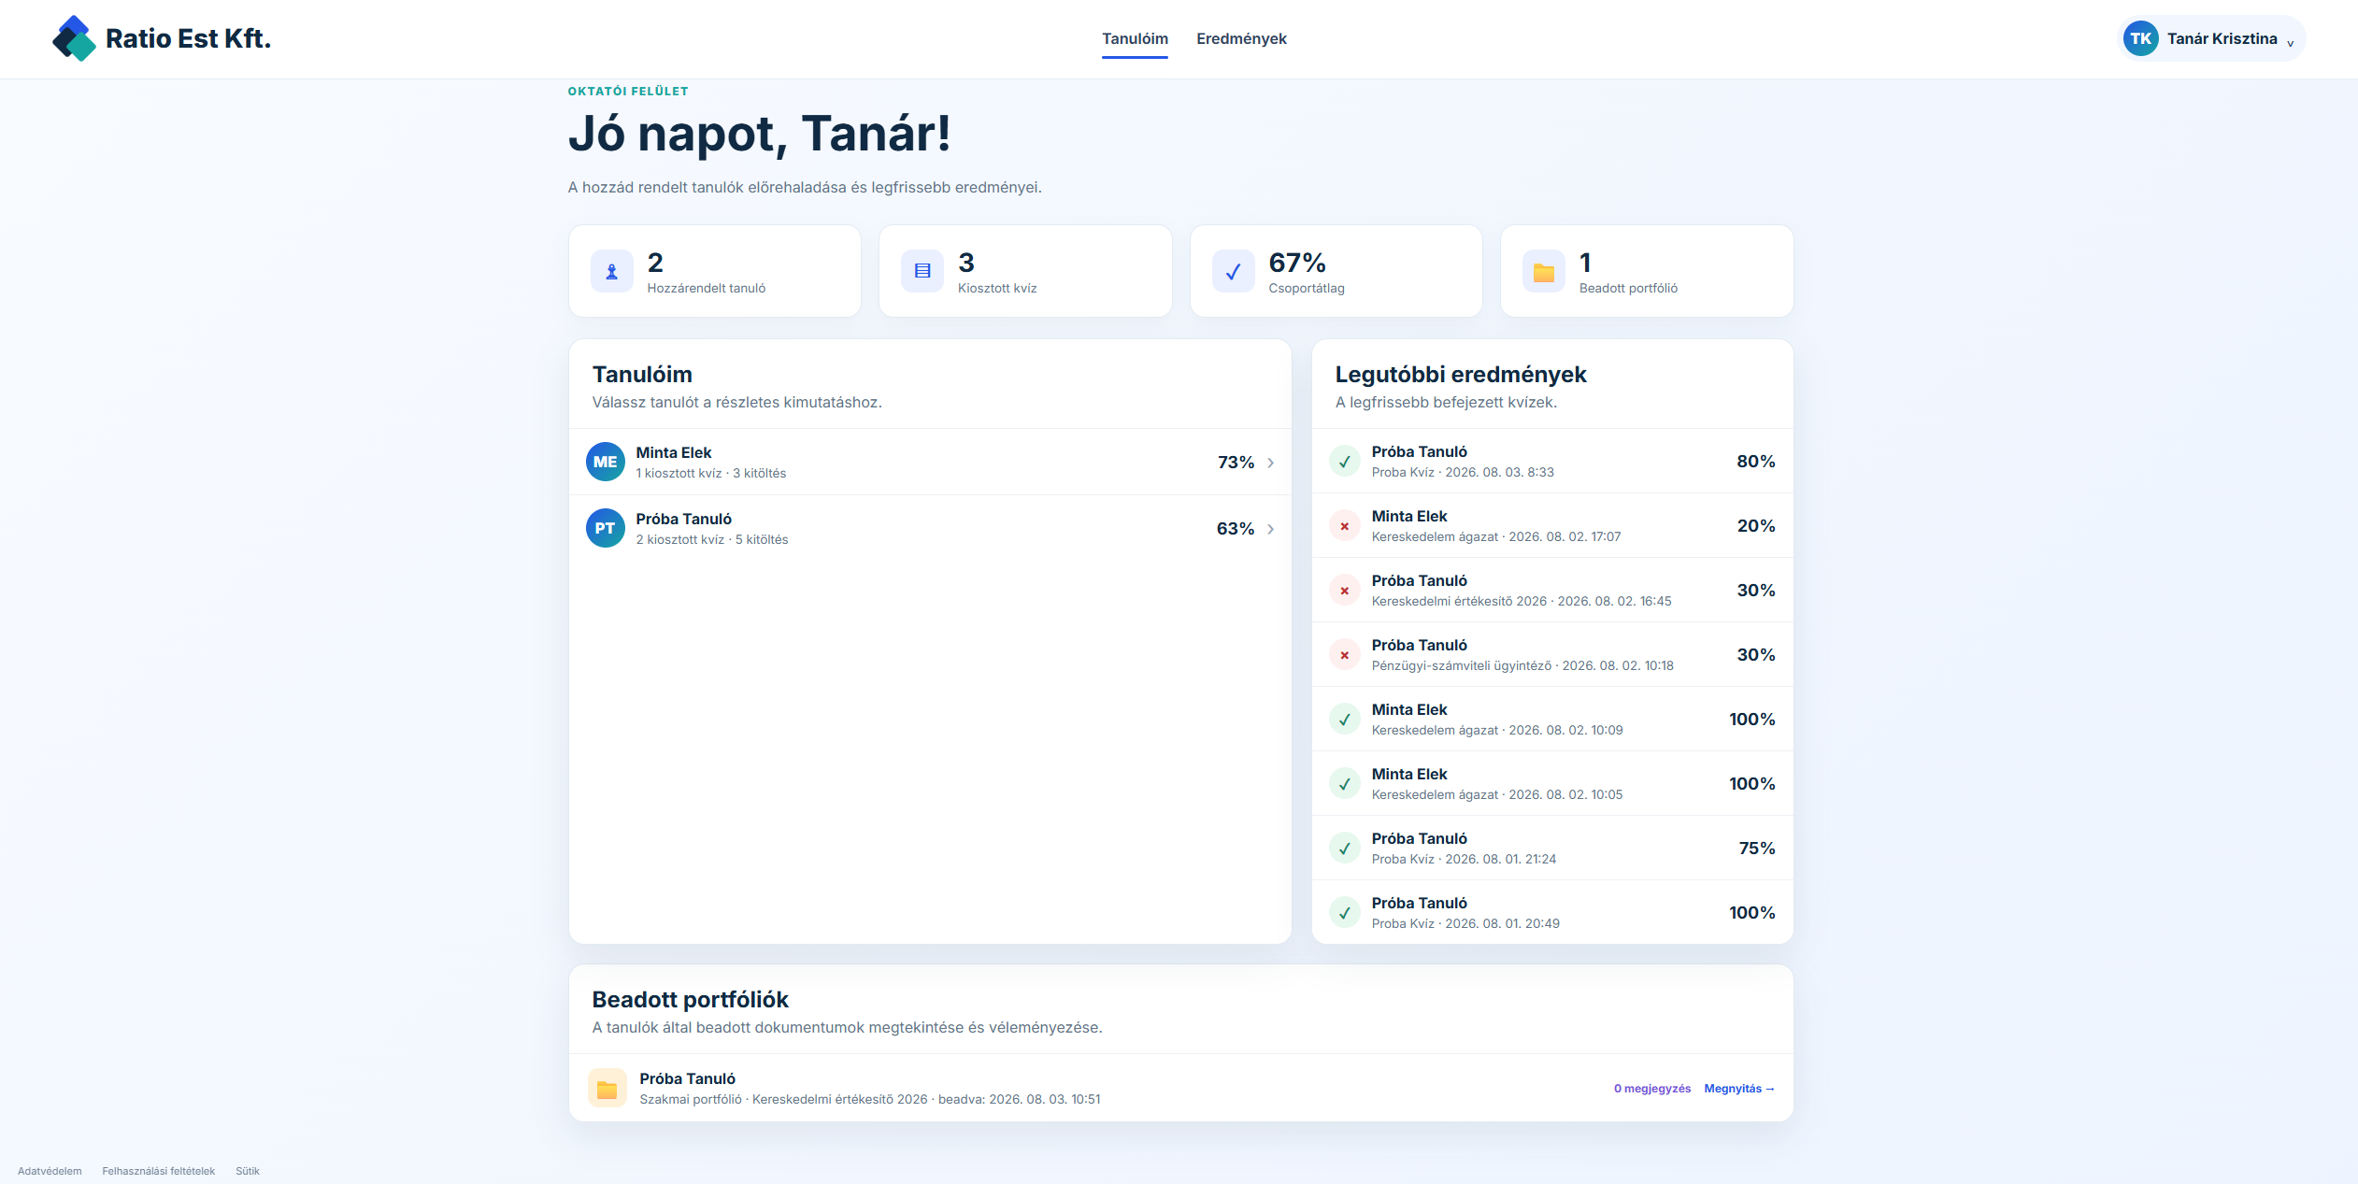The height and width of the screenshot is (1184, 2358).
Task: Click the folder icon on Beadott portfólió card
Action: click(1544, 271)
